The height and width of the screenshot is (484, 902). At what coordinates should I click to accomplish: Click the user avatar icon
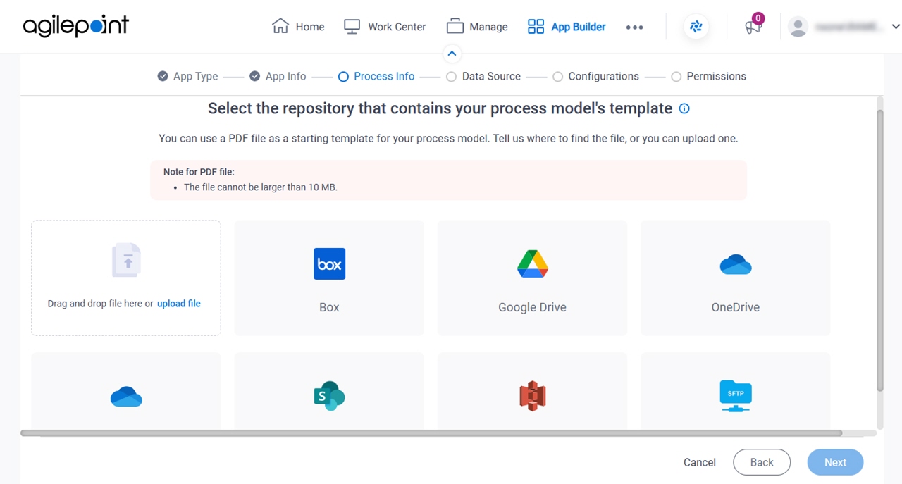click(x=798, y=27)
